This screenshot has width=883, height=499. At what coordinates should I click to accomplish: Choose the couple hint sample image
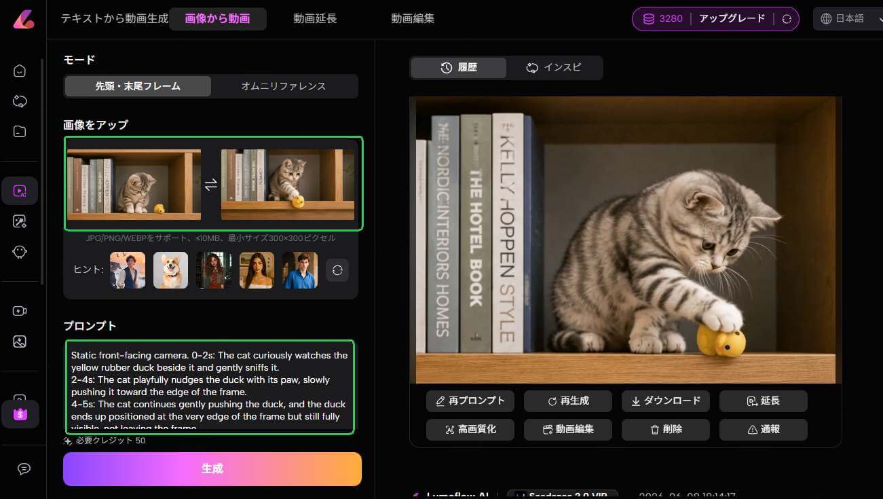[x=128, y=270]
